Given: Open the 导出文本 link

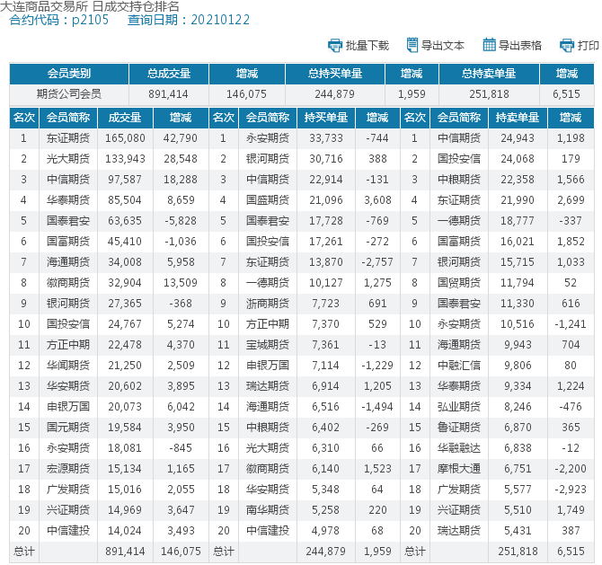Looking at the screenshot, I should click(443, 46).
